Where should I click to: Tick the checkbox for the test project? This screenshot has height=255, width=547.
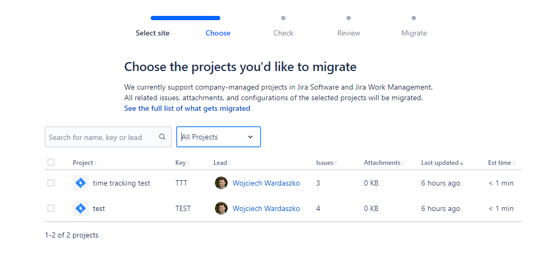point(51,208)
